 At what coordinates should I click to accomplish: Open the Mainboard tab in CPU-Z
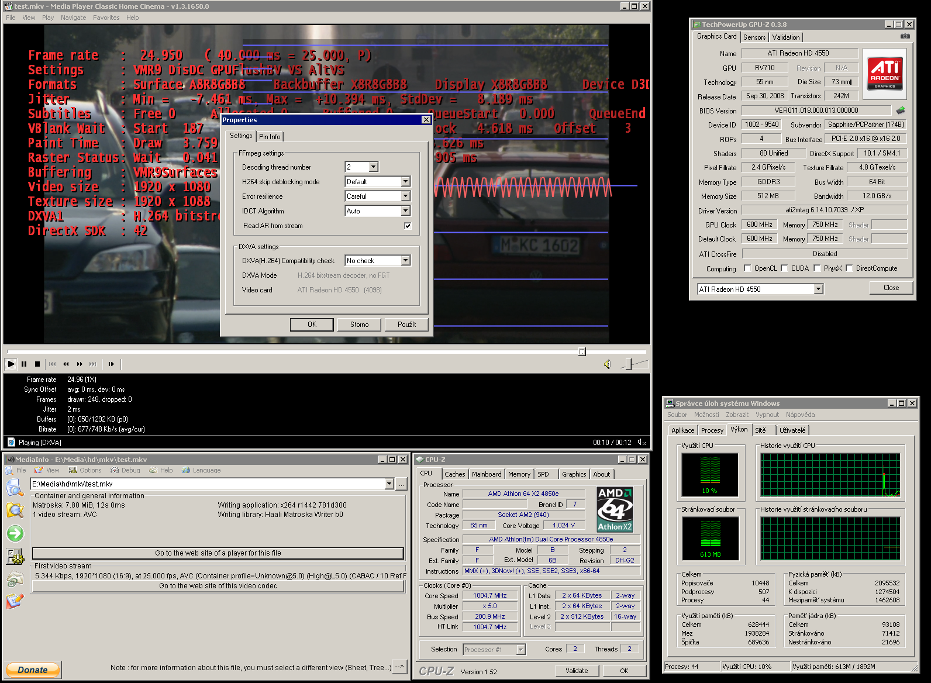coord(487,474)
